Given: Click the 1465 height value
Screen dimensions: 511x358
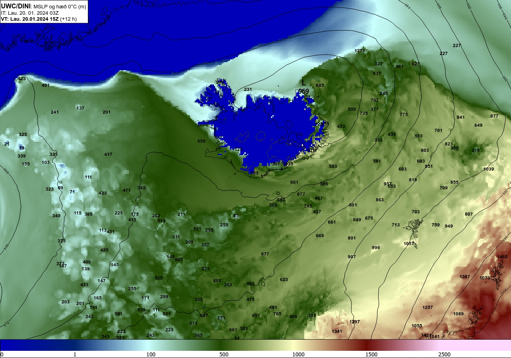Looking at the screenshot, I should [503, 257].
